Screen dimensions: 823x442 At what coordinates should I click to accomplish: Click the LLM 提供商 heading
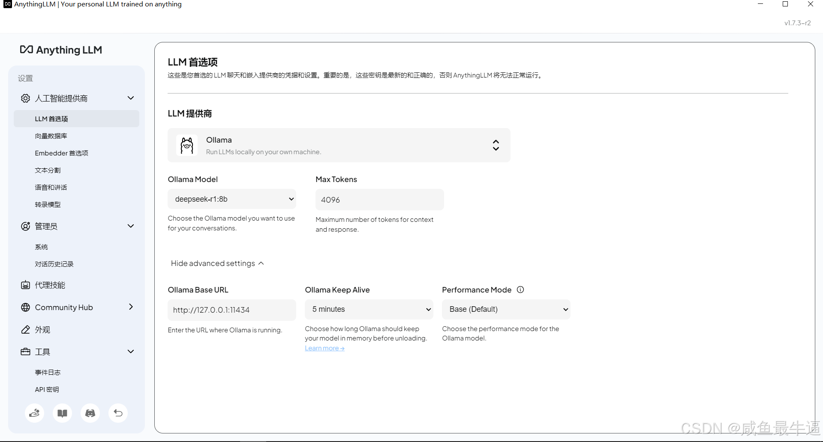(190, 113)
